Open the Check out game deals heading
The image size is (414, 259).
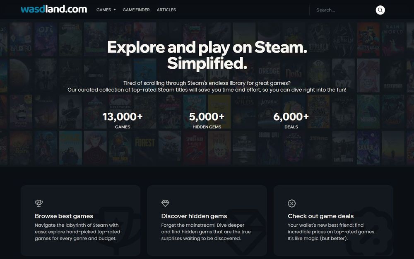[x=320, y=216]
